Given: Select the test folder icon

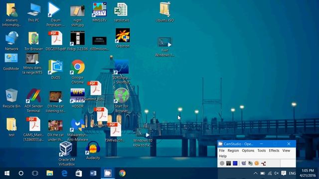Looking at the screenshot, I should 11,127.
